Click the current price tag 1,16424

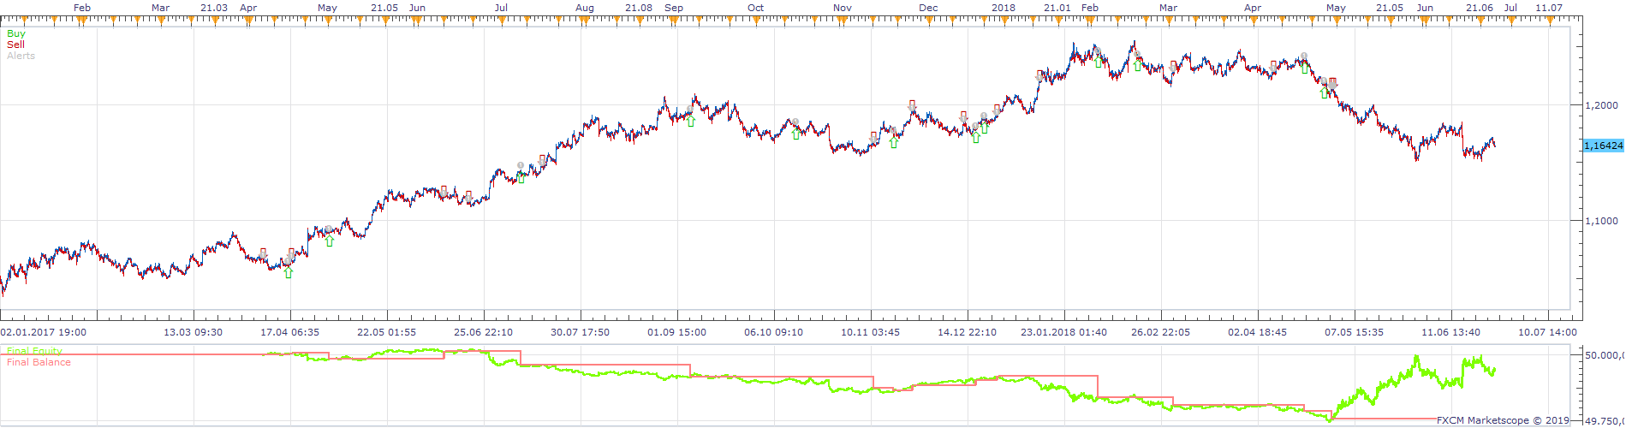[x=1604, y=146]
